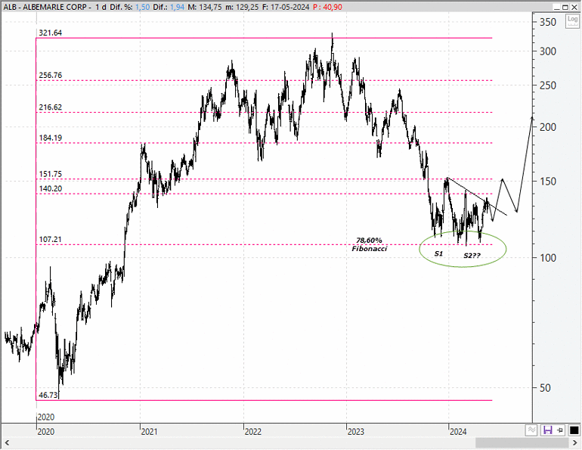Click the ALB - ALBEMARLE CORP title

pyautogui.click(x=45, y=7)
